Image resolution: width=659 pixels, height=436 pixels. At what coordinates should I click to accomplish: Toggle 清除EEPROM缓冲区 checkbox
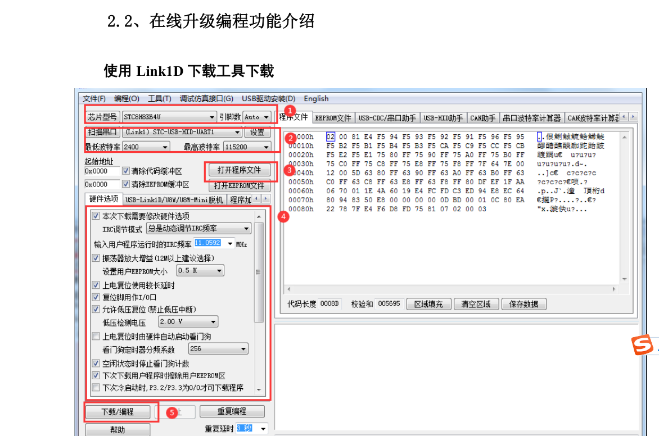[125, 184]
